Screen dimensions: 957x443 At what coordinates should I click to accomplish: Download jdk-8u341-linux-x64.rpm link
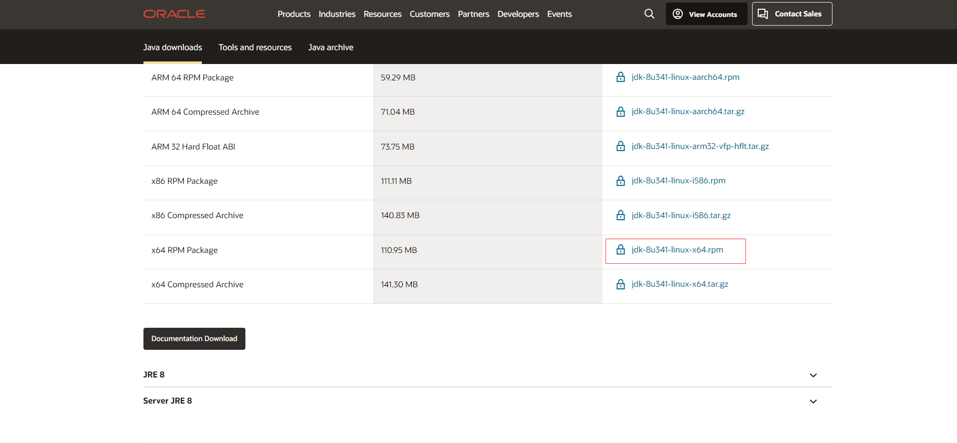(x=677, y=250)
